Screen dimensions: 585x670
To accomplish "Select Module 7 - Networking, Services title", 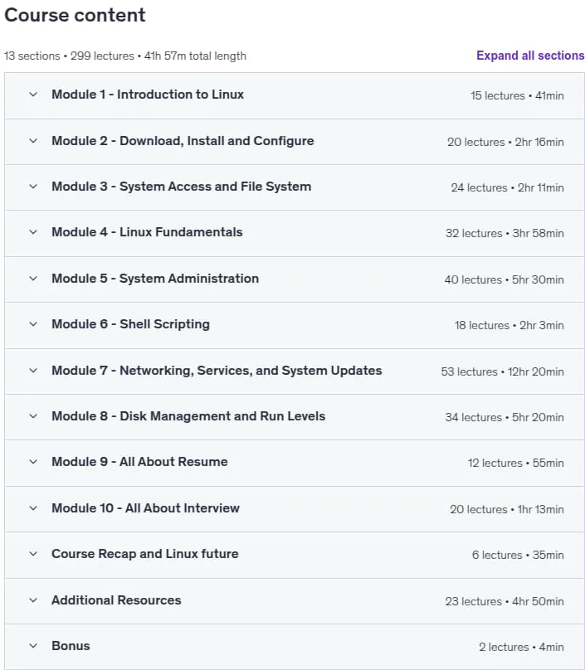I will pos(217,371).
